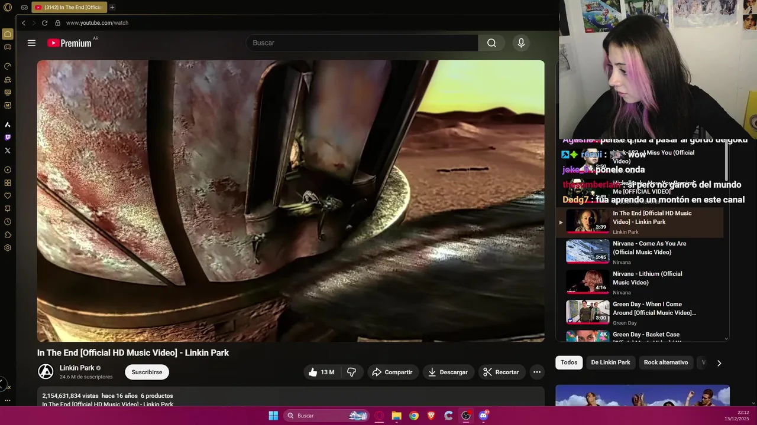Click the Compartir share button

(392, 372)
